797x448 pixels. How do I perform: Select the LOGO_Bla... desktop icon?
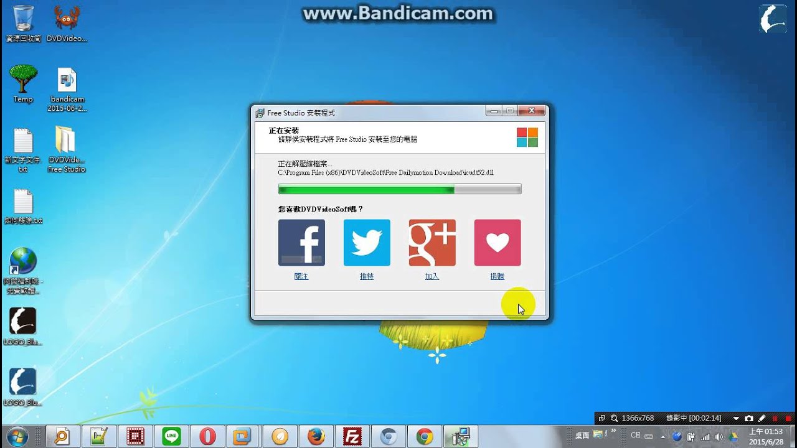click(x=23, y=326)
